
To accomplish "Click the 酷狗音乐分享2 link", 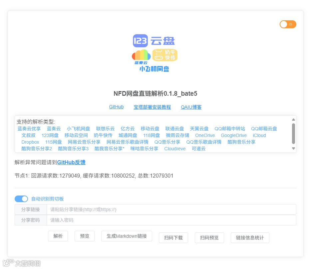I will point(37,149).
